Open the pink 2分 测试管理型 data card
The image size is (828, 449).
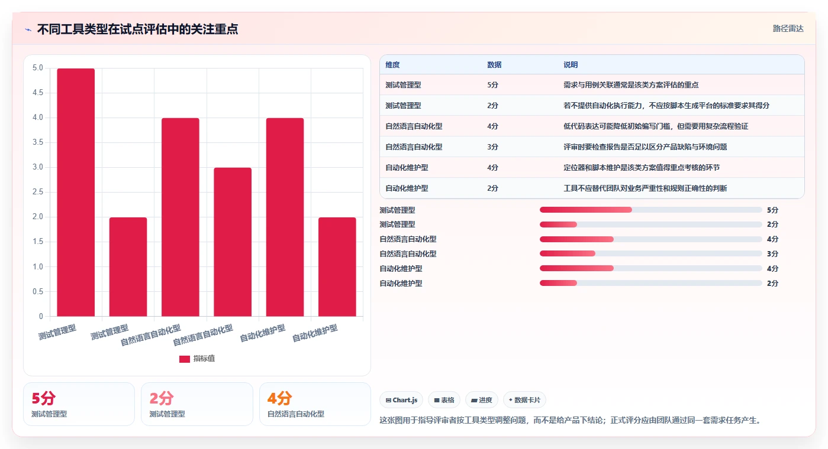pos(196,404)
